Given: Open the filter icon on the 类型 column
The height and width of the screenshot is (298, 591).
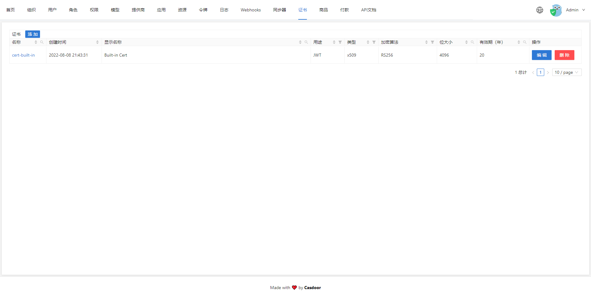Looking at the screenshot, I should click(x=374, y=42).
